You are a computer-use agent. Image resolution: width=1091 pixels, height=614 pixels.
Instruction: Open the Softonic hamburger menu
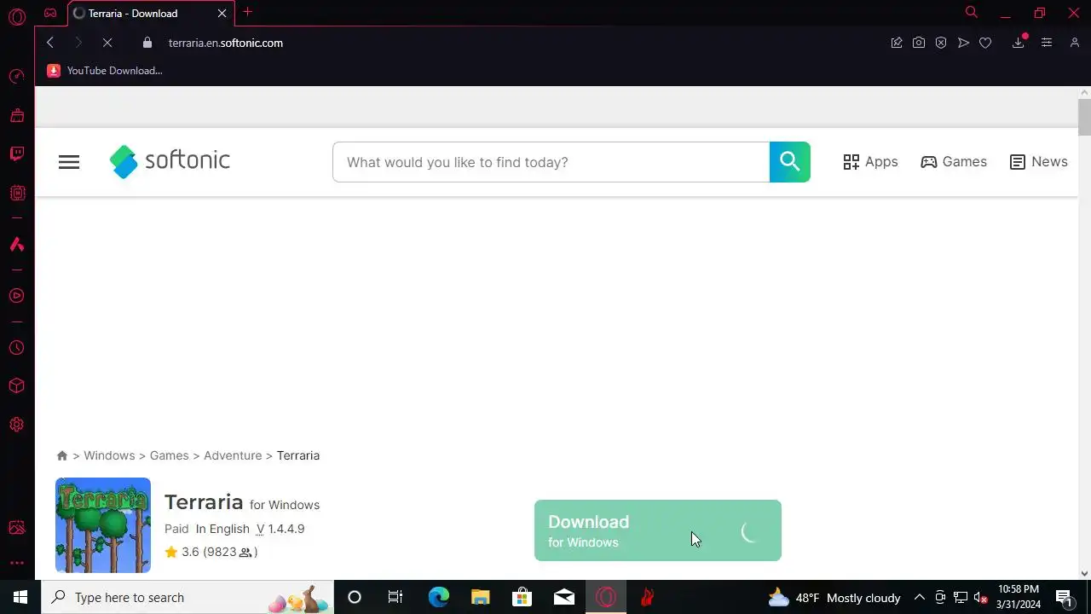click(x=69, y=162)
